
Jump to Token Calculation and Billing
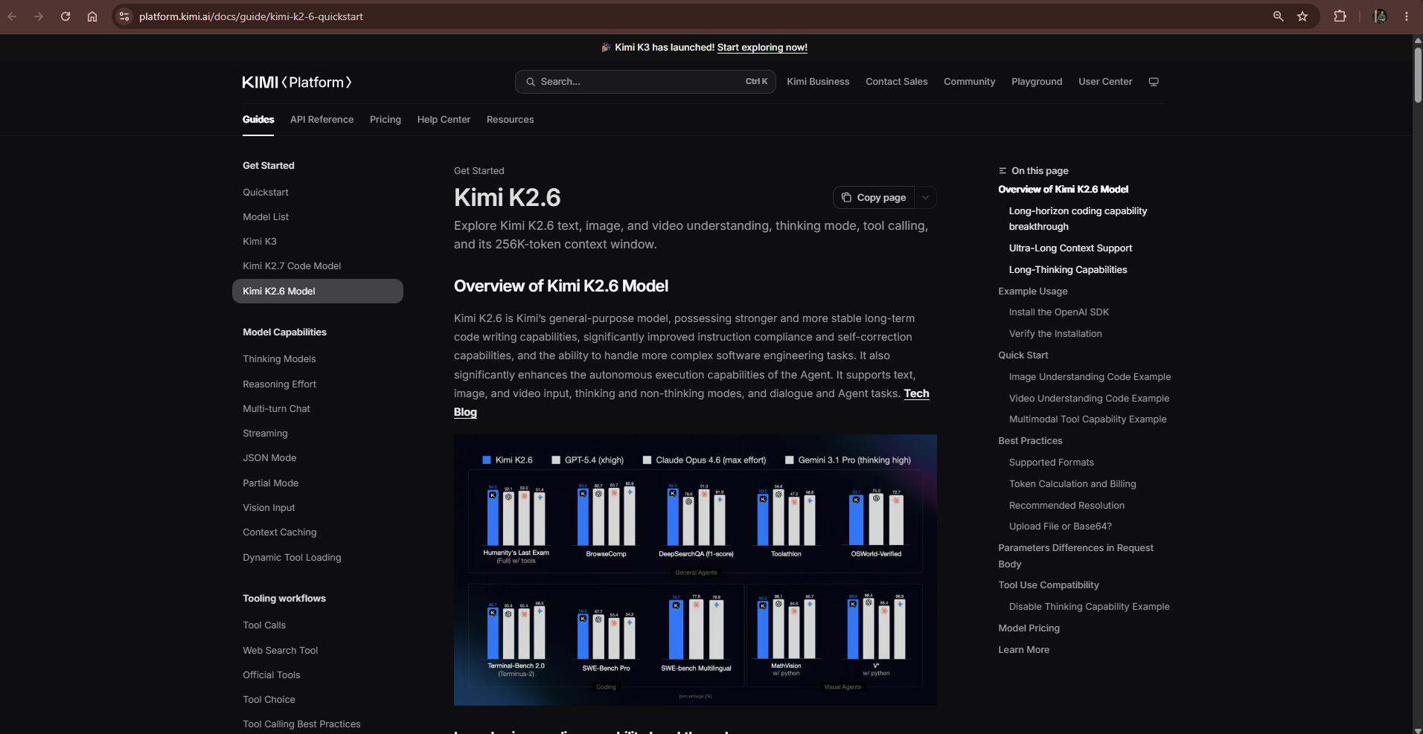1072,484
